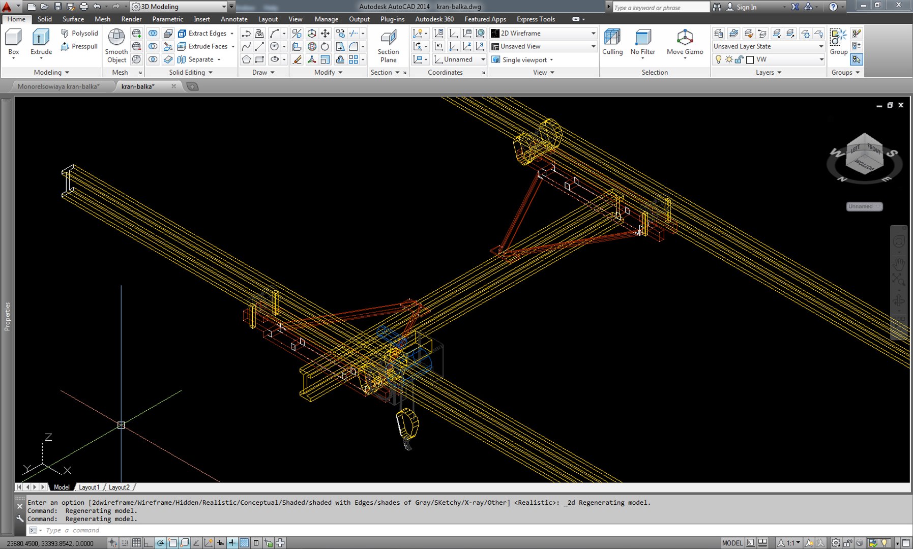Toggle Object Snap in status bar
The width and height of the screenshot is (913, 549).
(x=172, y=543)
